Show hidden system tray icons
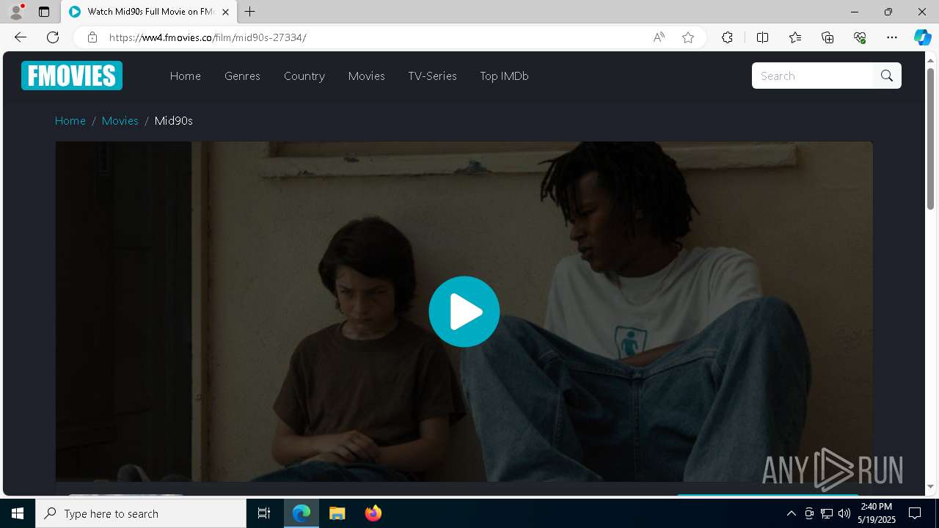The height and width of the screenshot is (528, 939). [x=791, y=513]
